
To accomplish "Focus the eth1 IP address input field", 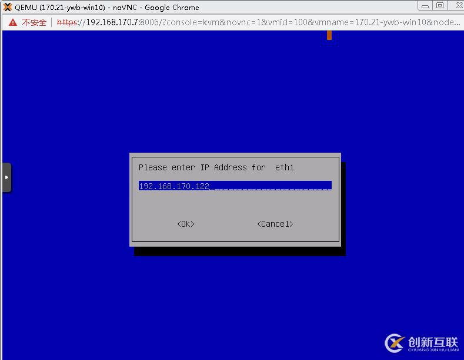I will [235, 186].
